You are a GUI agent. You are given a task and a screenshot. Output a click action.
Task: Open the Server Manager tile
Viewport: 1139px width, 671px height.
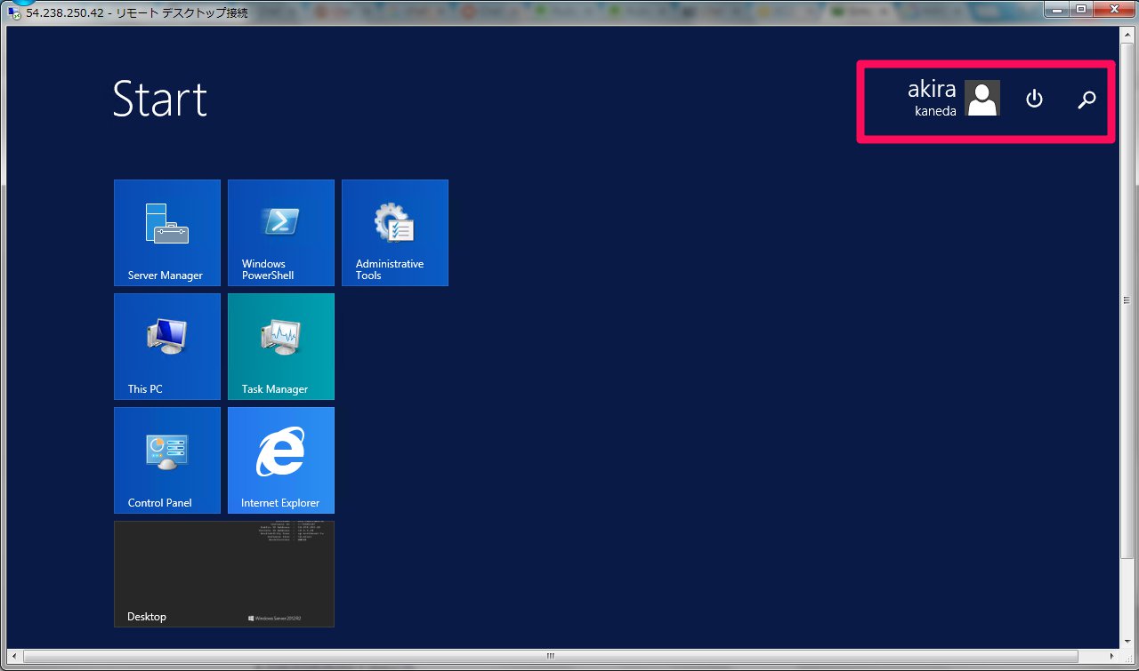pos(167,233)
